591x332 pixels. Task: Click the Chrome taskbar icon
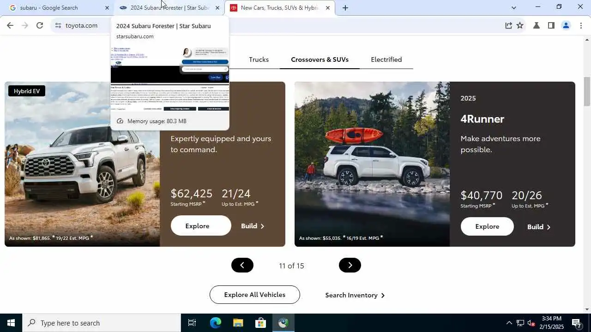pyautogui.click(x=283, y=323)
